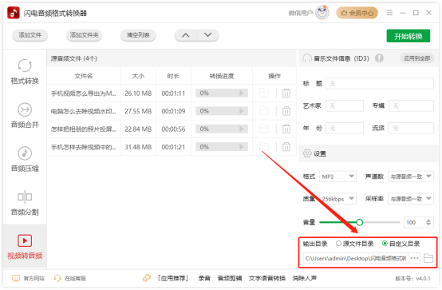
Task: Click 清空列表 button
Action: [x=138, y=35]
